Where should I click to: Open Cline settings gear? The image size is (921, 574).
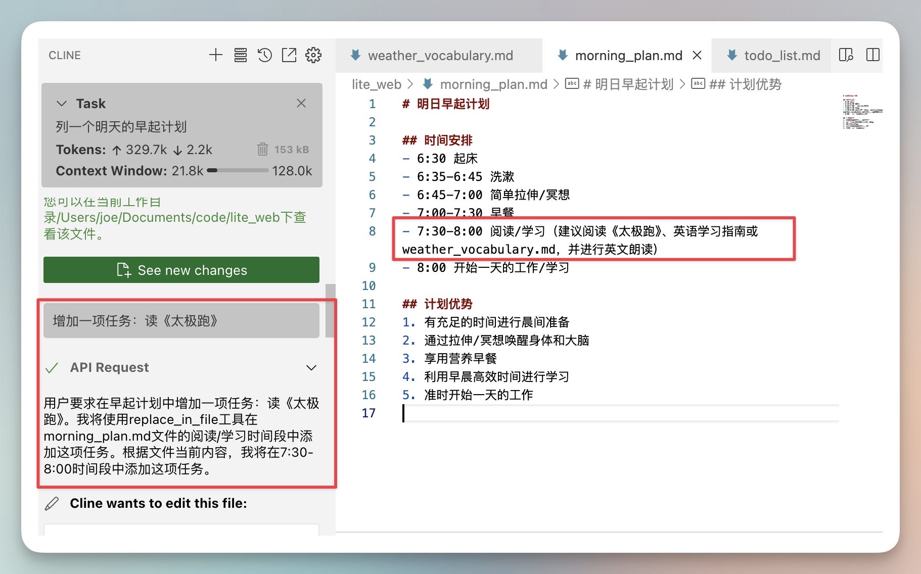coord(313,55)
